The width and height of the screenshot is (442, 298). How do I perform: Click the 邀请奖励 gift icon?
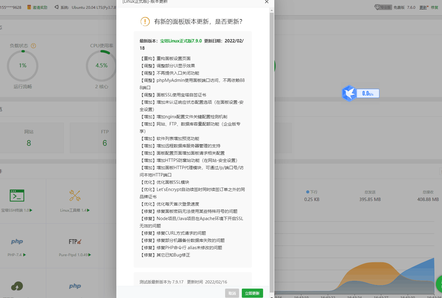pos(29,7)
